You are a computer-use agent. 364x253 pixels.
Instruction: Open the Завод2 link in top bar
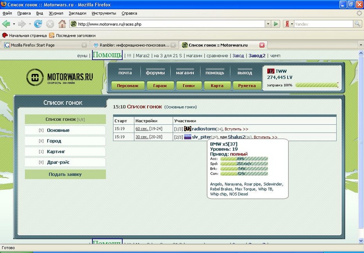257,56
